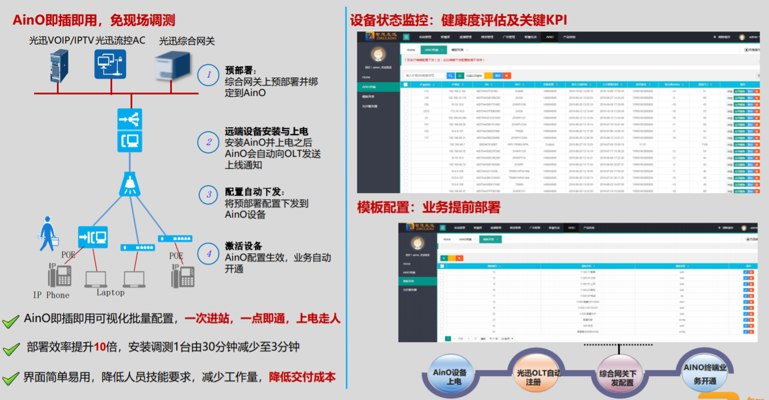Click the sidebar user avatar in the template screenshot
769x400 pixels.
pos(417,243)
